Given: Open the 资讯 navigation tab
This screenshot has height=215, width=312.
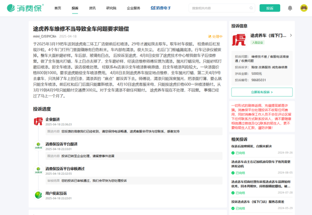Looking at the screenshot, I should point(92,8).
